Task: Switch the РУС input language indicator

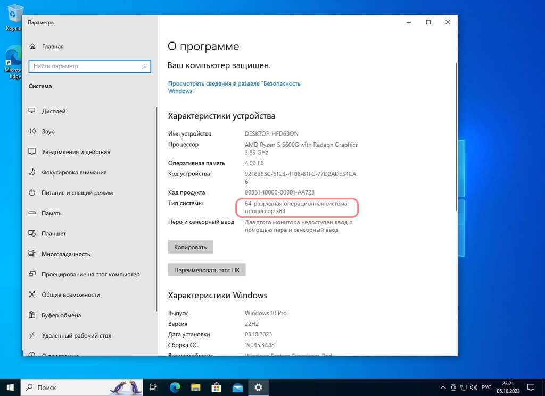Action: pyautogui.click(x=486, y=387)
